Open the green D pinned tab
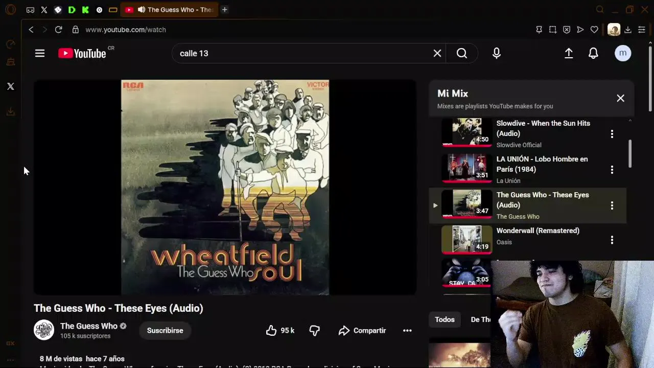The height and width of the screenshot is (368, 654). click(72, 10)
